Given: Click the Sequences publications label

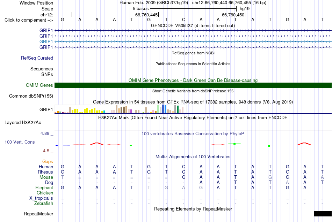Looking at the screenshot, I should pyautogui.click(x=42, y=69).
